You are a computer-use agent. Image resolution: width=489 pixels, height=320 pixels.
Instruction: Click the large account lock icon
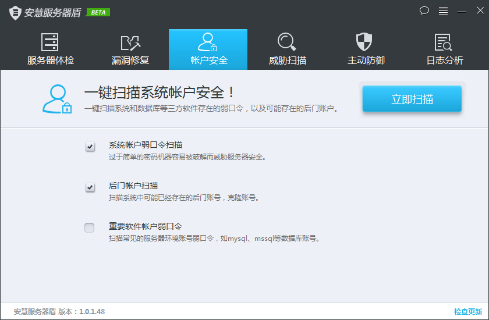pos(57,99)
